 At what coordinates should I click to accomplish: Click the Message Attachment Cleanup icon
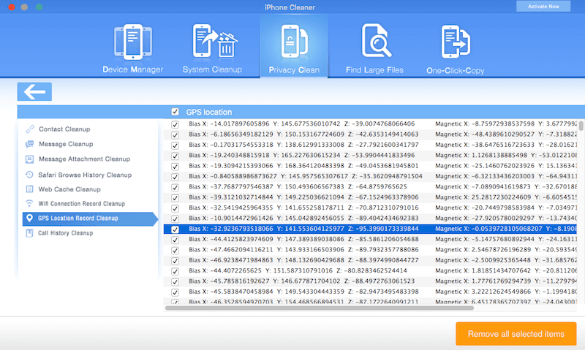[x=29, y=159]
